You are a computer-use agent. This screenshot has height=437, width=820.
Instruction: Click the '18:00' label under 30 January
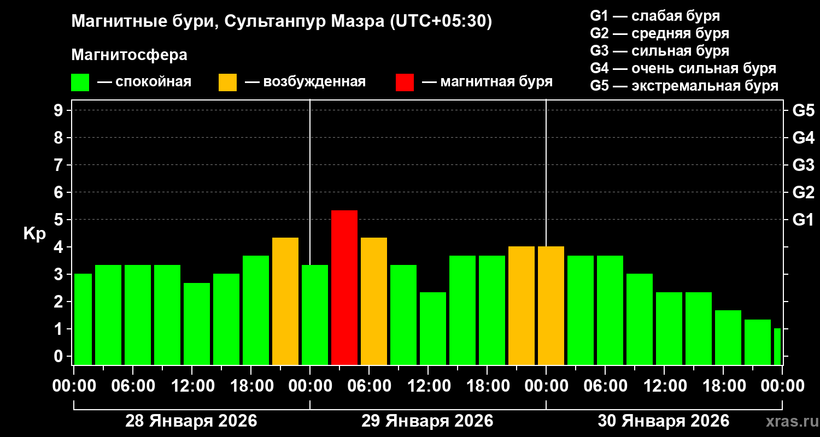723,386
